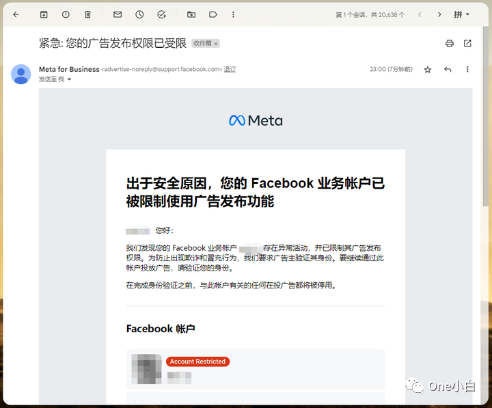The width and height of the screenshot is (492, 408).
Task: Click the blurred Facebook account thumbnail
Action: click(146, 369)
